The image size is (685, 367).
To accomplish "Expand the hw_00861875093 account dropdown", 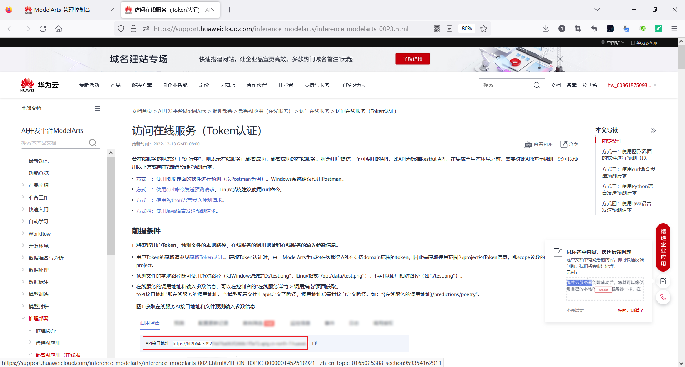I will pos(631,85).
